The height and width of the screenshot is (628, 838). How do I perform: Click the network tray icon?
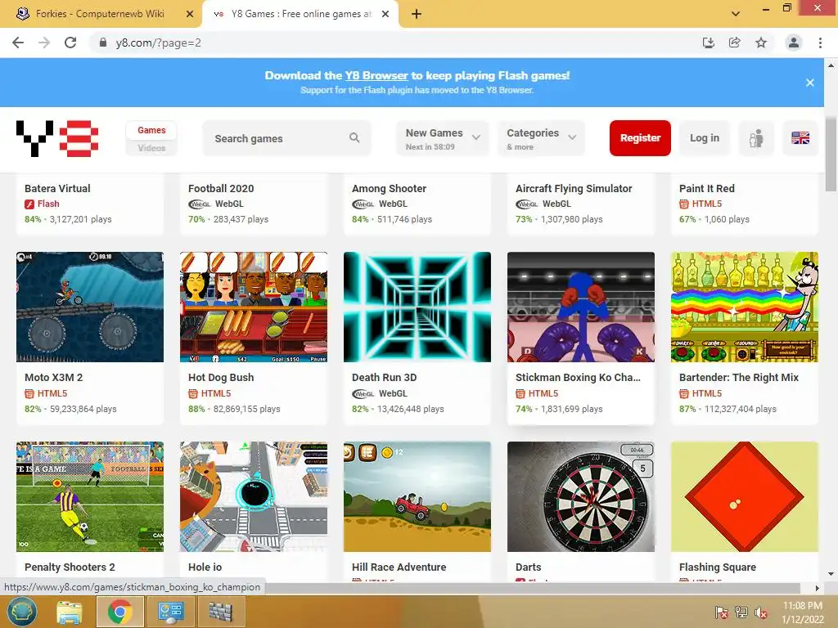pyautogui.click(x=741, y=612)
